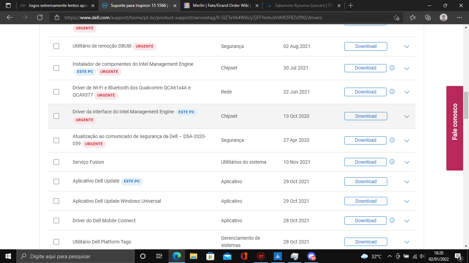
Task: Open File Explorer from the taskbar
Action: point(194,256)
